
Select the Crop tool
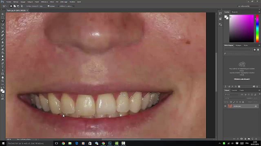[x=3, y=28]
